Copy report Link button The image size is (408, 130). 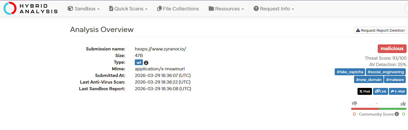coord(381,91)
